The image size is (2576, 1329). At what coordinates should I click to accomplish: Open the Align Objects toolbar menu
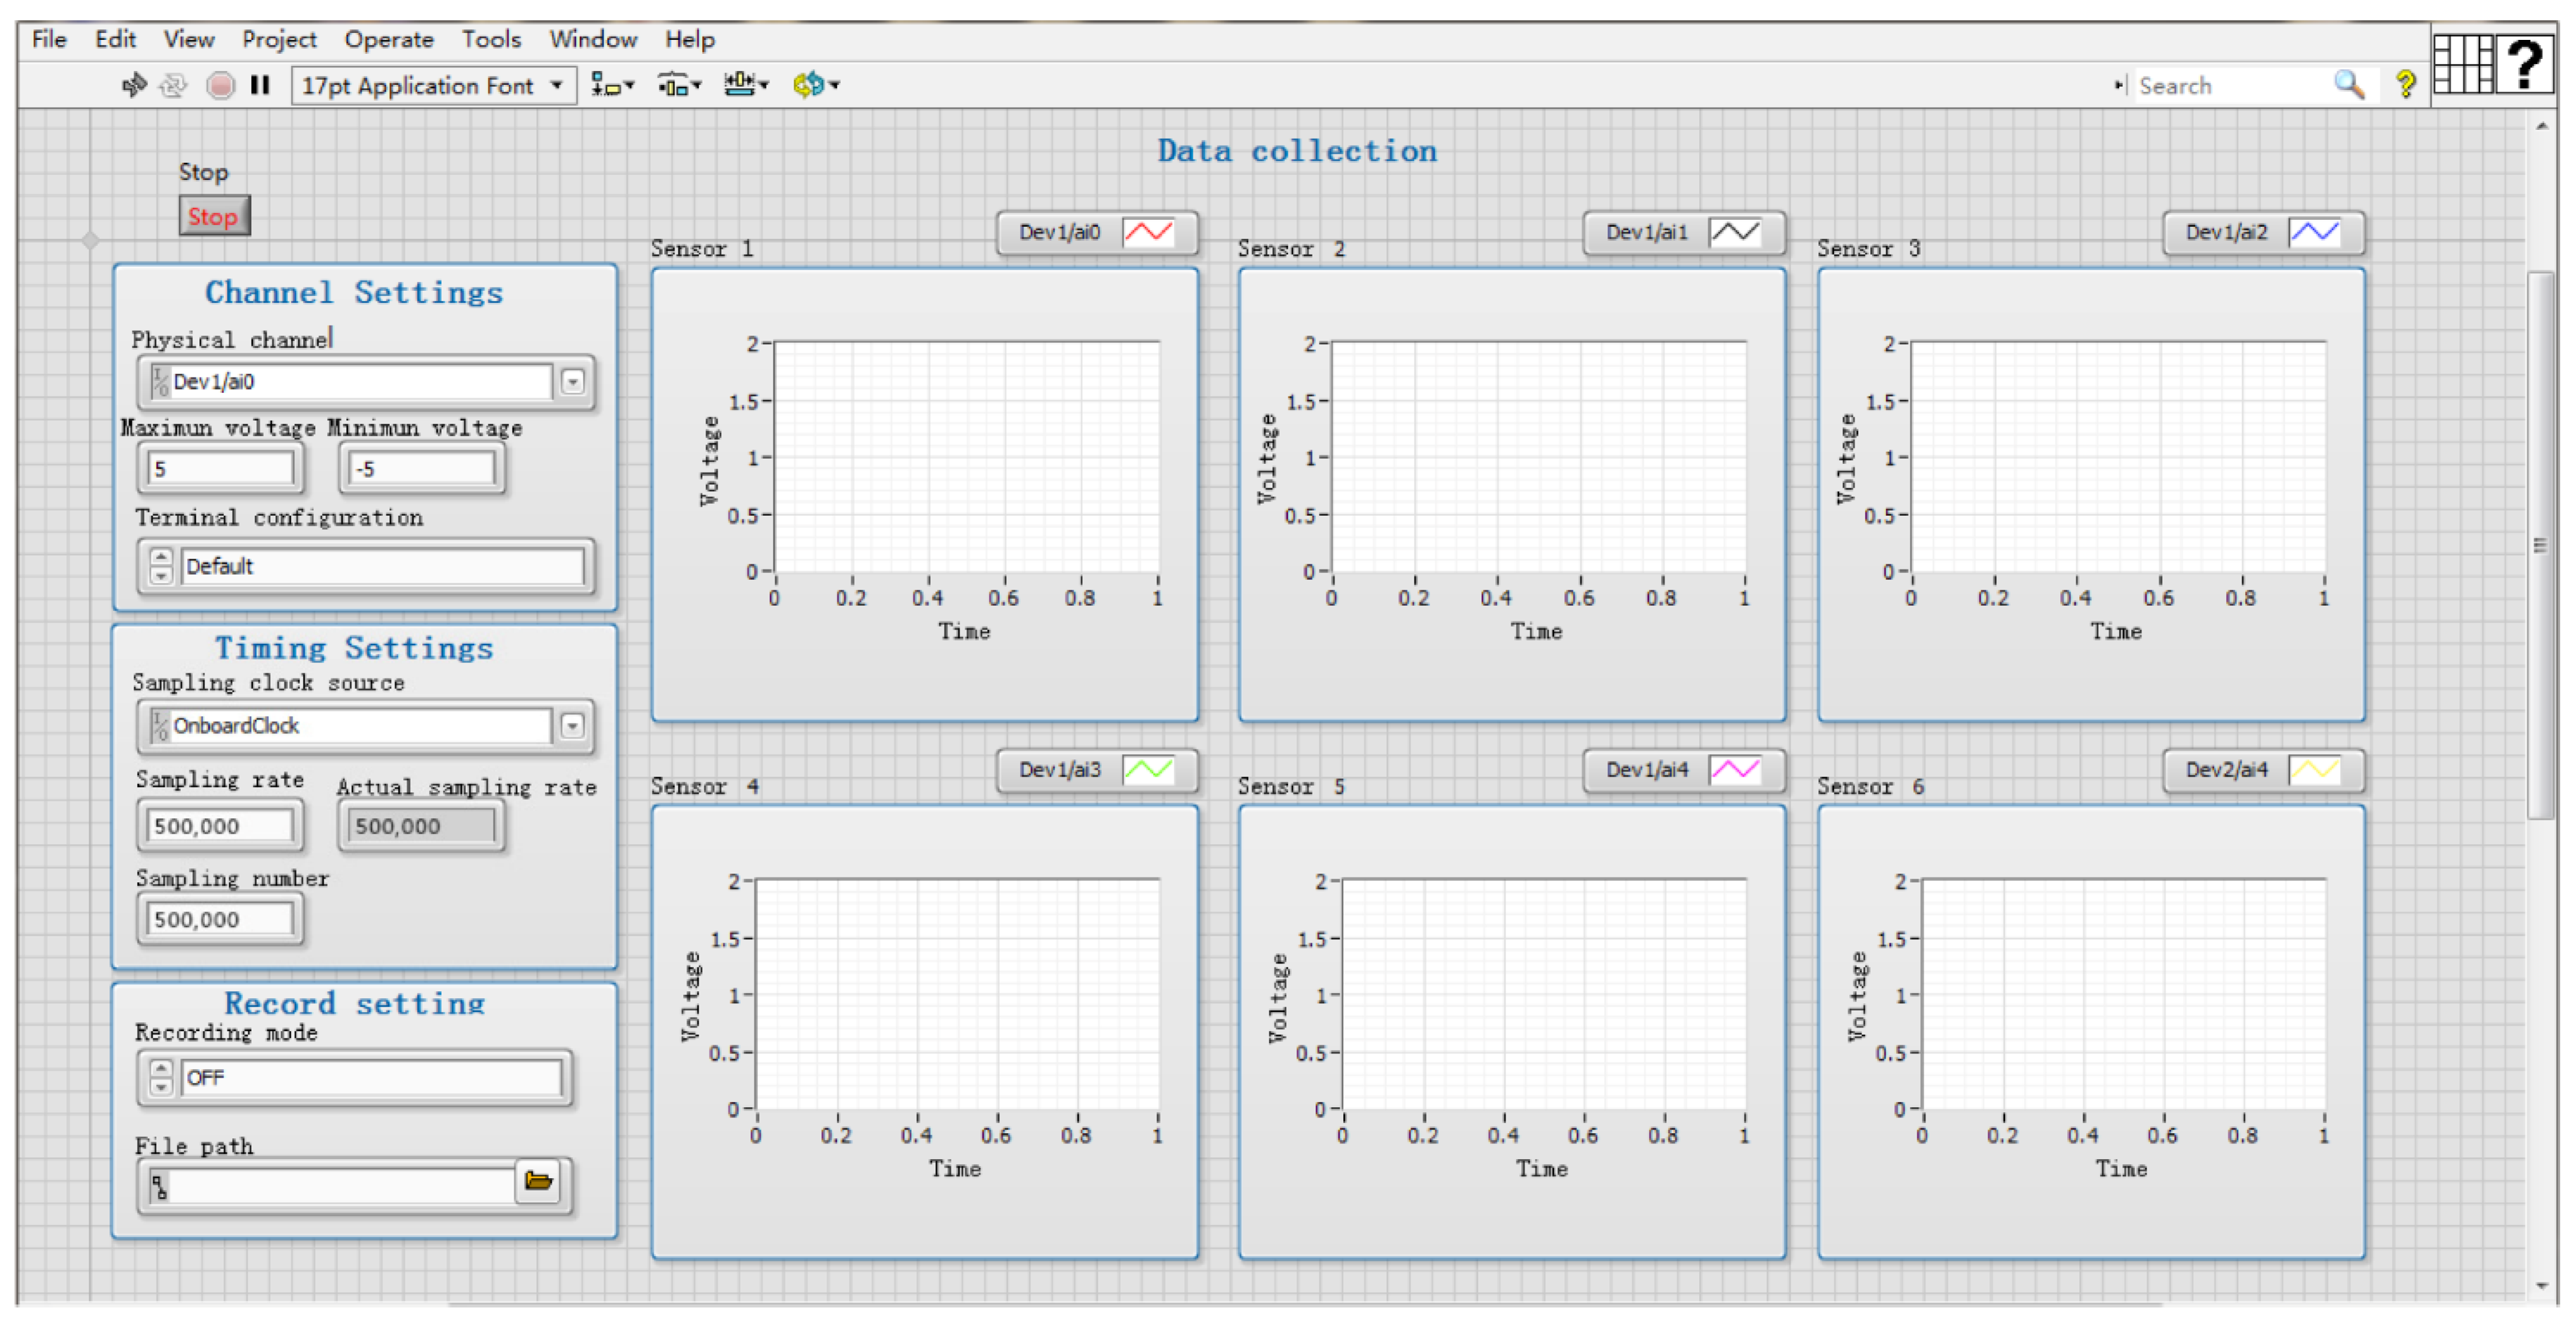[x=612, y=86]
